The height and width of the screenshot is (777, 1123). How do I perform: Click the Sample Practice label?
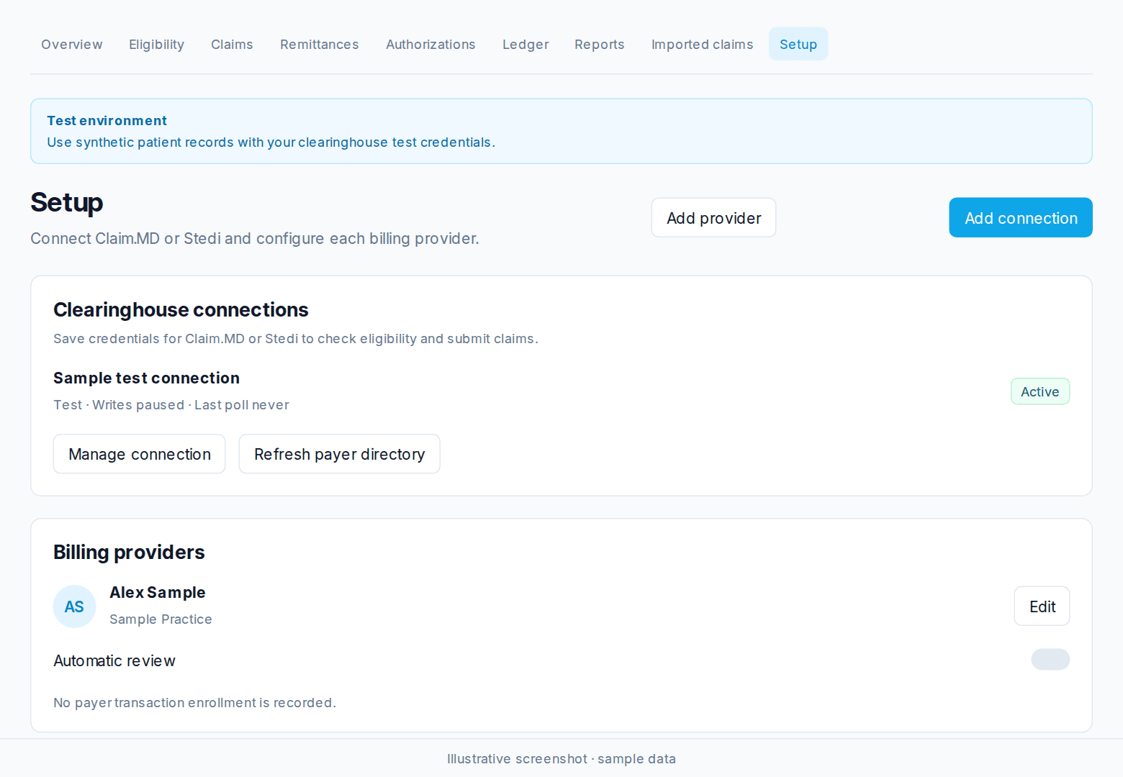[161, 619]
